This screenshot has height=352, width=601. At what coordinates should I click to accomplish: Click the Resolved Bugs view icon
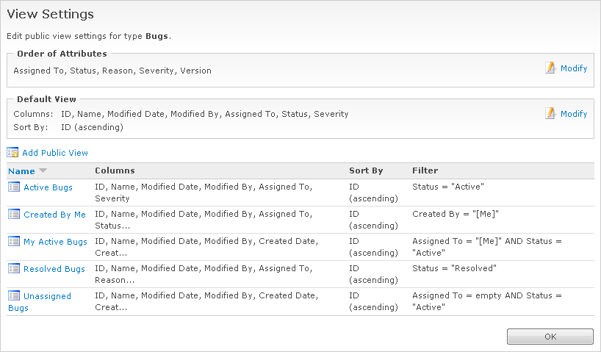pos(14,269)
